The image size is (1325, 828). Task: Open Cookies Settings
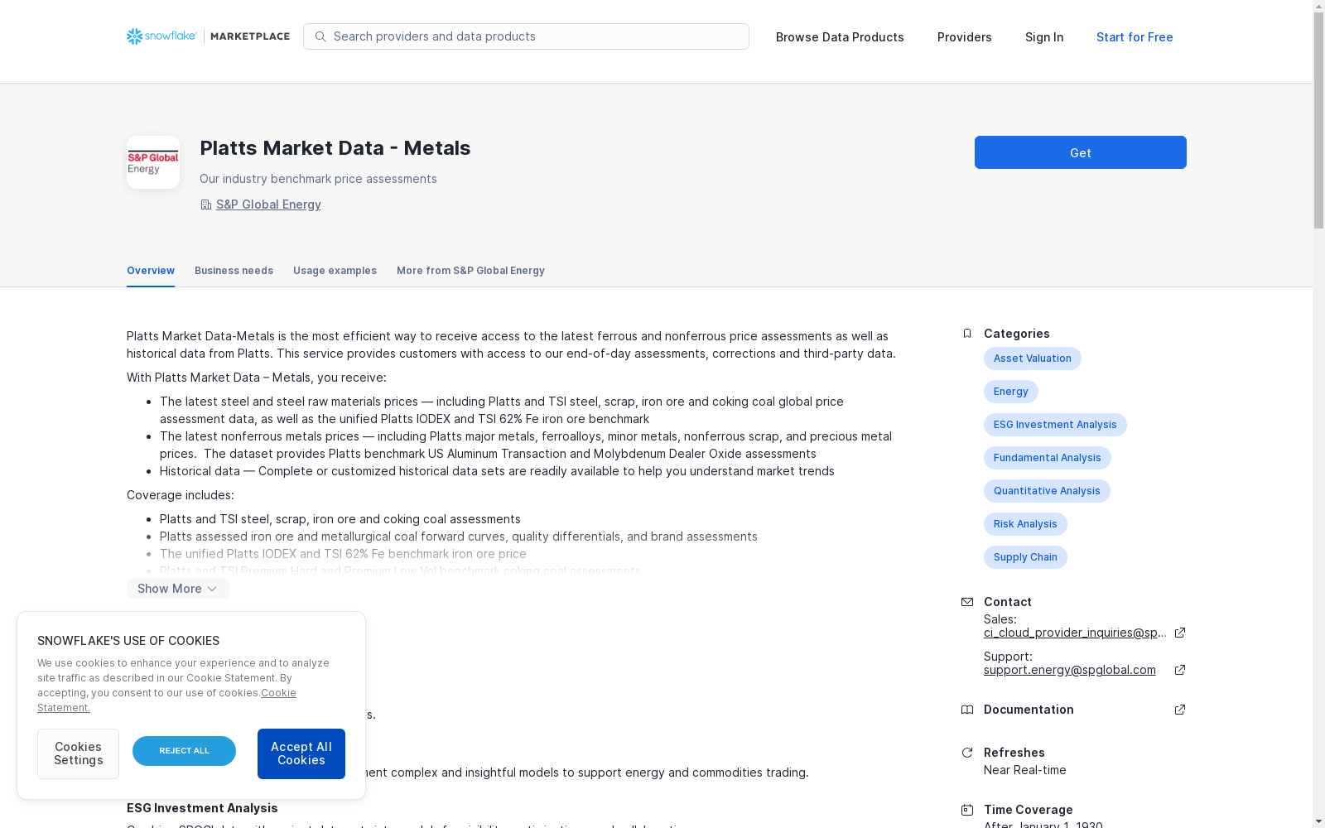coord(78,753)
